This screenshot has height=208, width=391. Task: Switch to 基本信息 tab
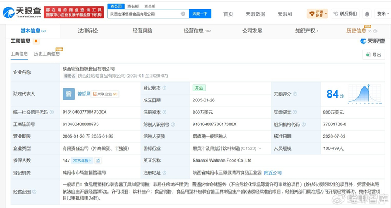pos(33,31)
